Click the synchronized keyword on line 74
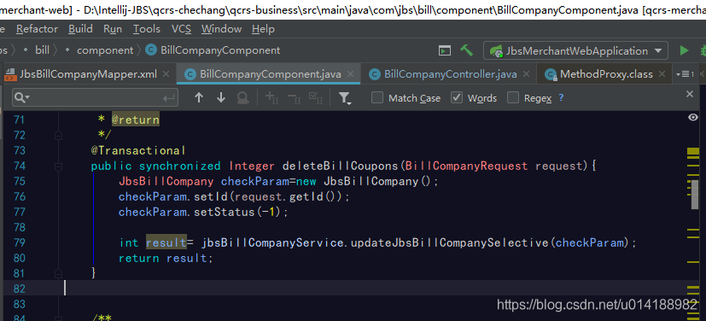 179,166
